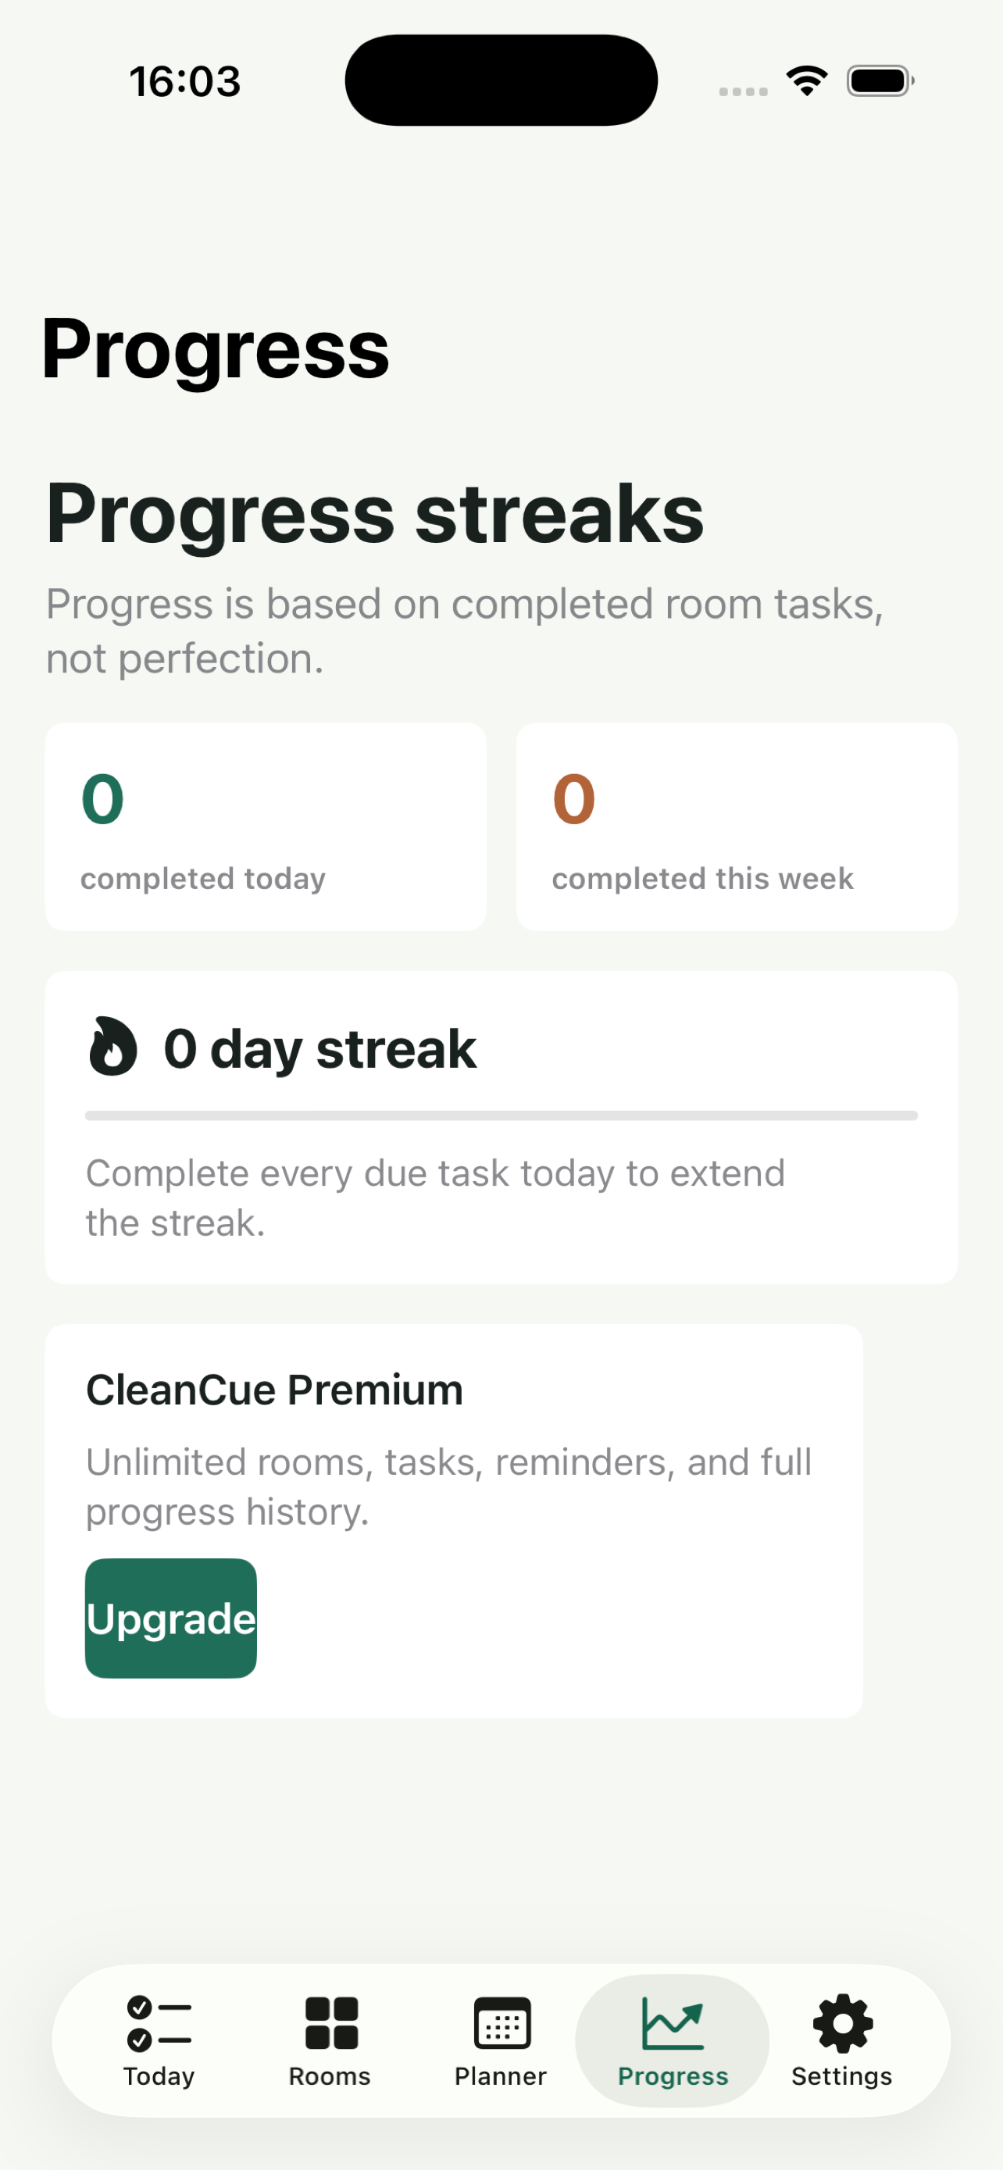Open the Planner calendar icon
The image size is (1003, 2170).
tap(502, 2022)
